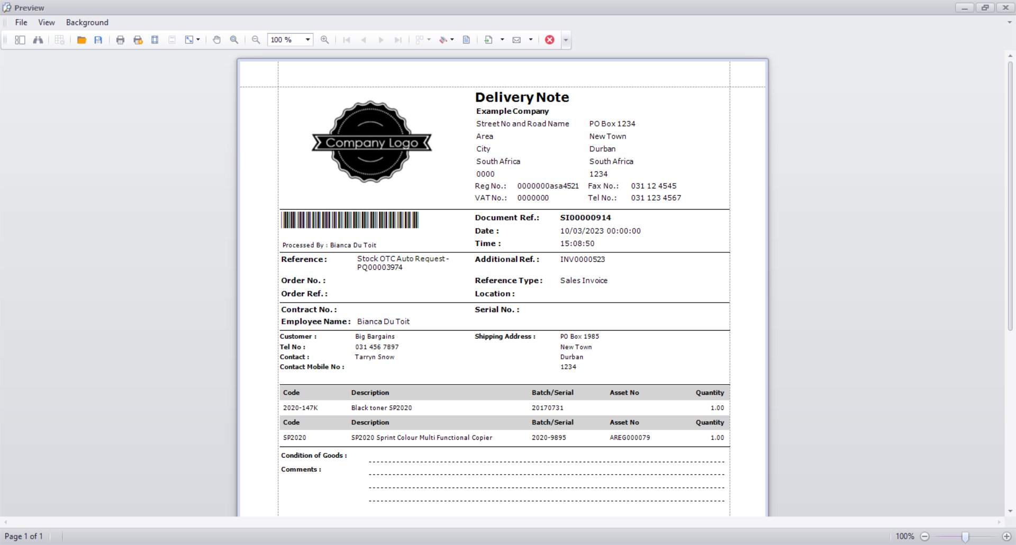Open the Print dialog printer icon
Screen dimensions: 1016x545
click(121, 40)
